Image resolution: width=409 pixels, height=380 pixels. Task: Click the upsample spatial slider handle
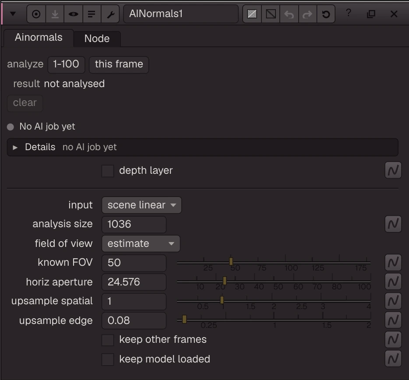click(x=222, y=300)
